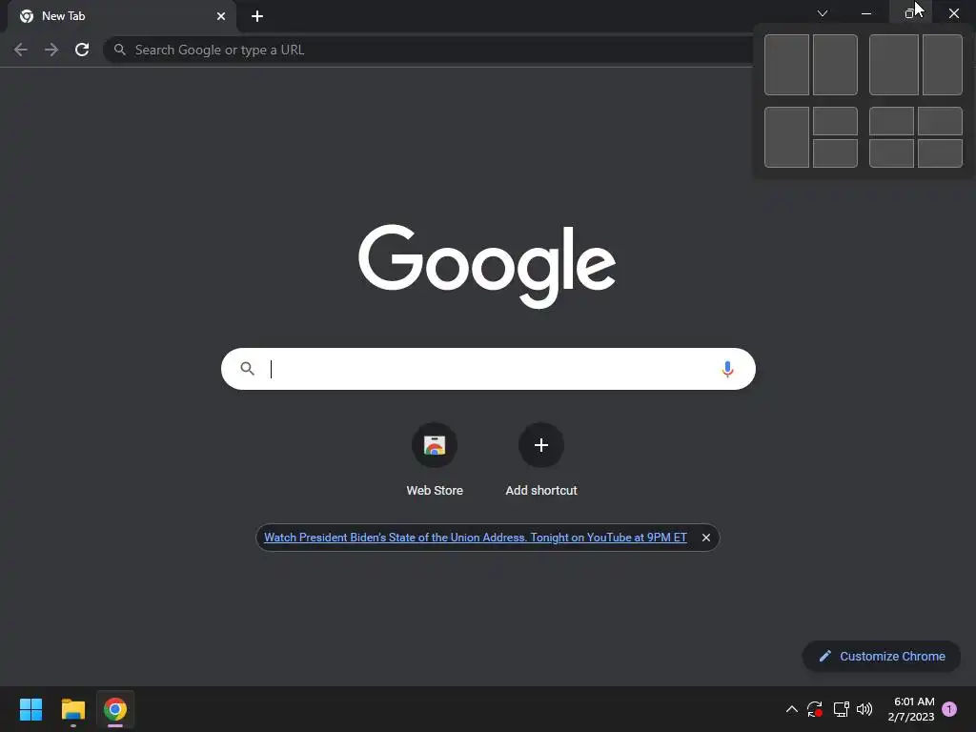Open the volume tray icon
This screenshot has height=732, width=976.
click(x=864, y=709)
